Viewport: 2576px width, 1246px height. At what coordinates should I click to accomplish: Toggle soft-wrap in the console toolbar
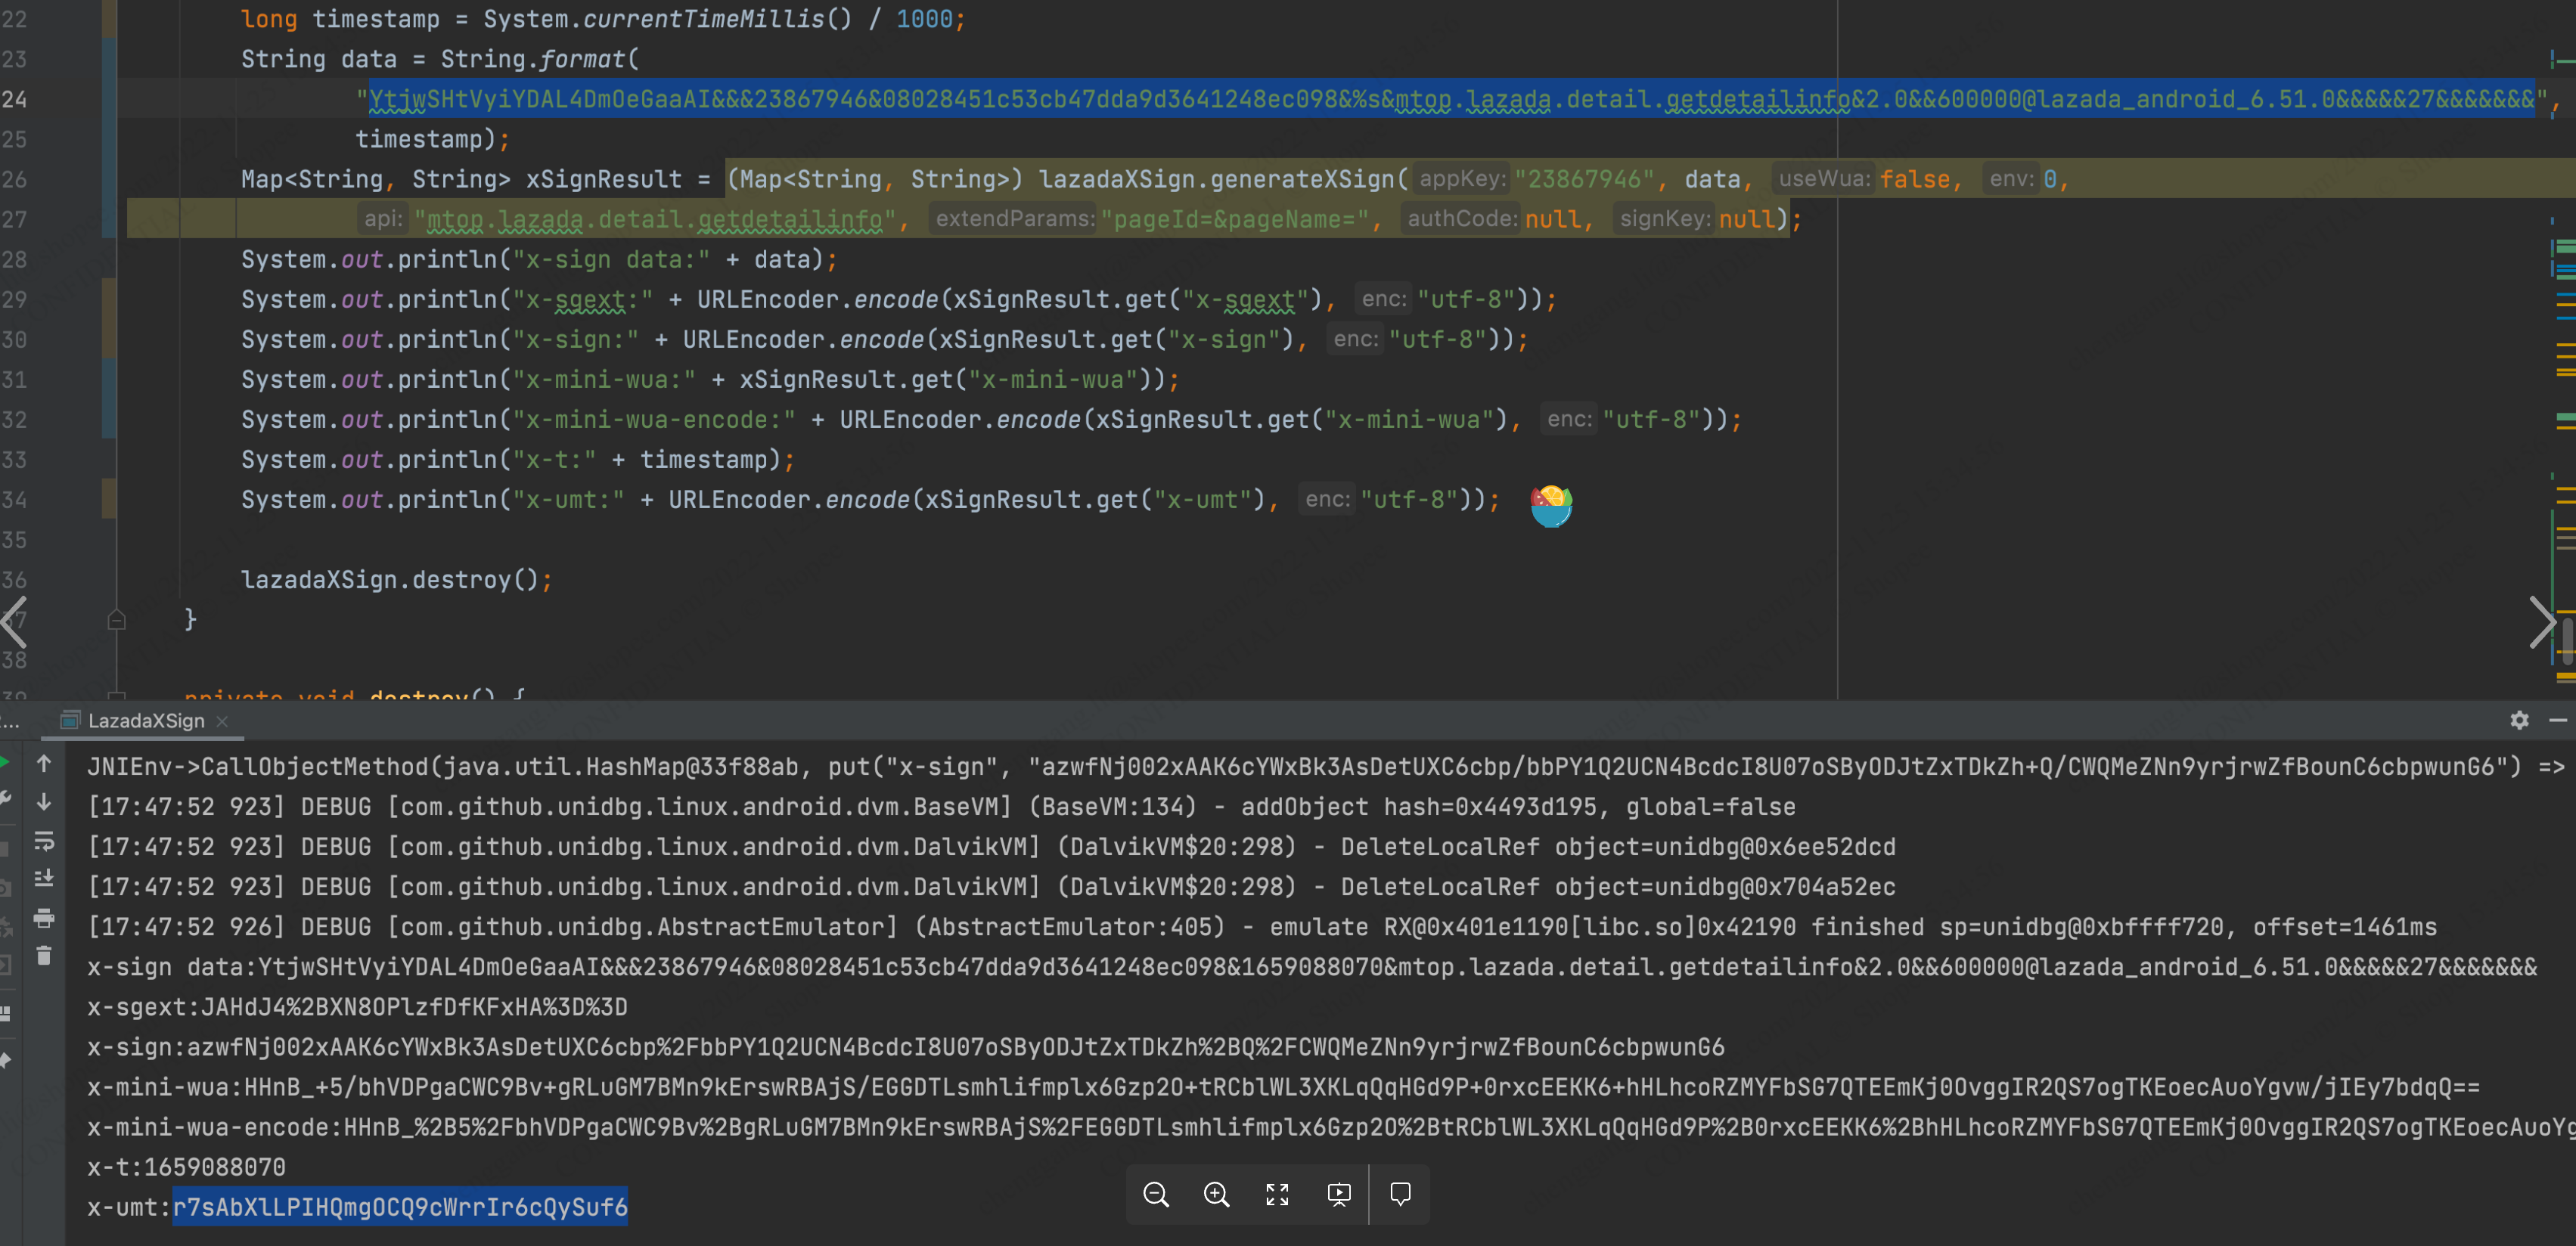[44, 841]
